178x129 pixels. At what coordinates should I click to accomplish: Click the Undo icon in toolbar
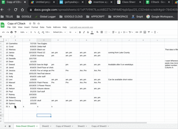pos(4,32)
